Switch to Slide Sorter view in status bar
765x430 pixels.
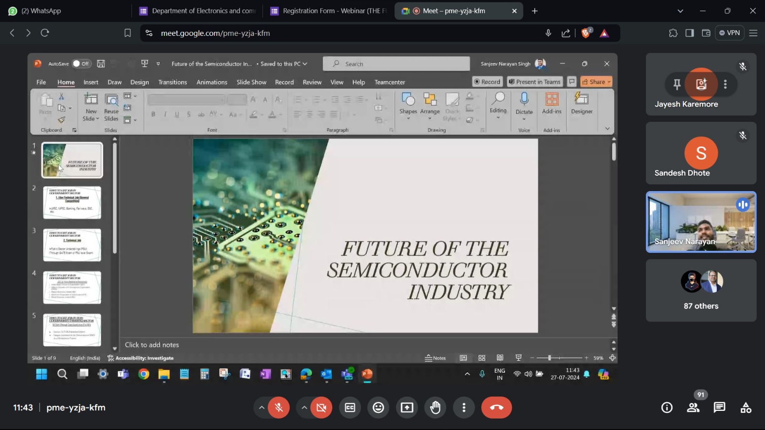pos(481,357)
